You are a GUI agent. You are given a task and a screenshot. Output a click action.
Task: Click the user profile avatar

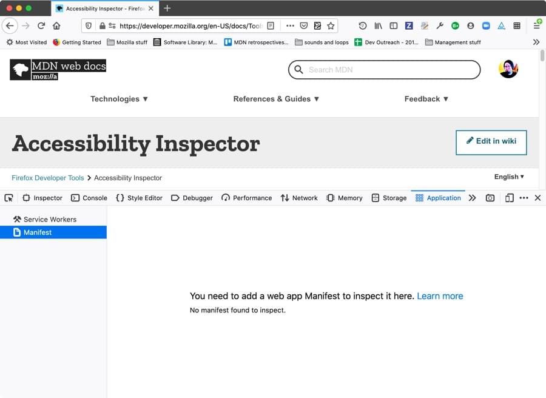tap(508, 69)
